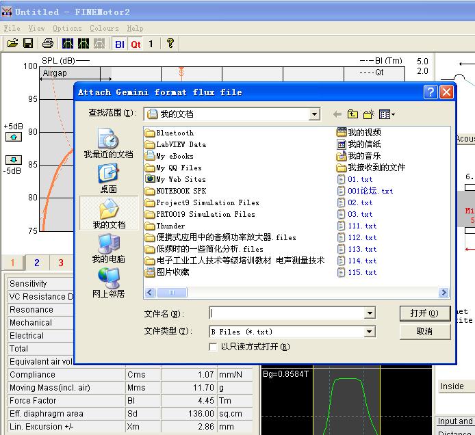Expand 文件名 dropdown arrow
Screen dimensions: 475x435
click(370, 313)
